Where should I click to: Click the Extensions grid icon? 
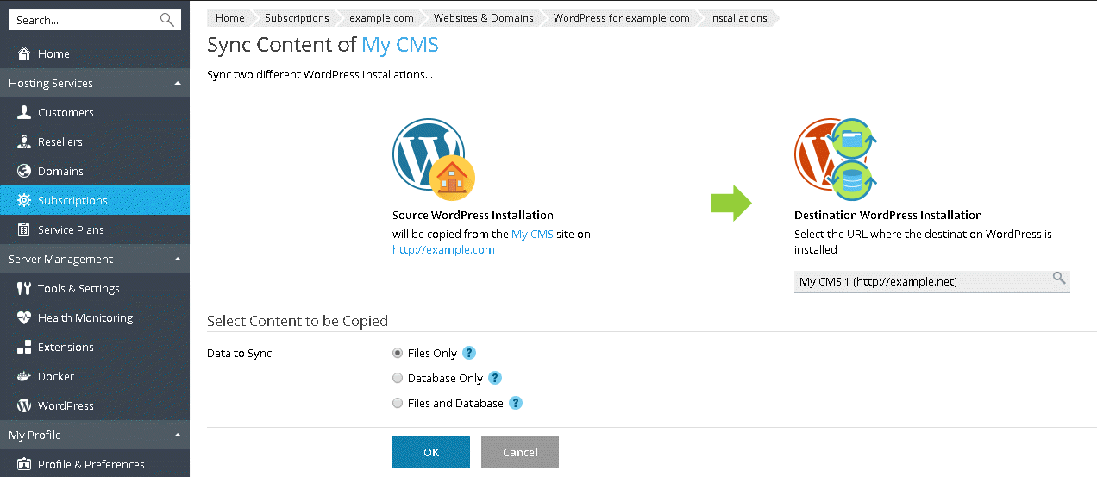pos(23,347)
